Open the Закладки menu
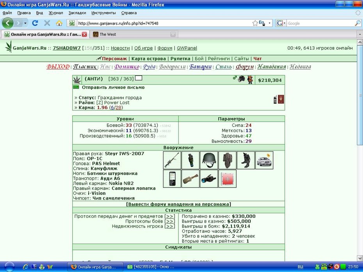The height and width of the screenshot is (272, 363). tap(77, 13)
